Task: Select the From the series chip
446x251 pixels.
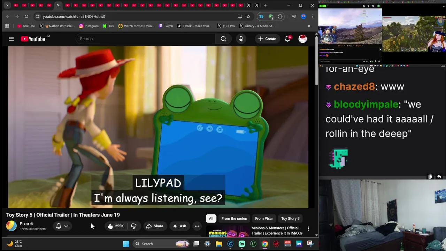Action: (234, 219)
